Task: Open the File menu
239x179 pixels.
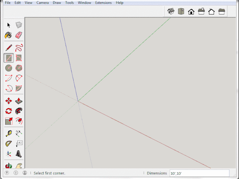Action: [8, 3]
